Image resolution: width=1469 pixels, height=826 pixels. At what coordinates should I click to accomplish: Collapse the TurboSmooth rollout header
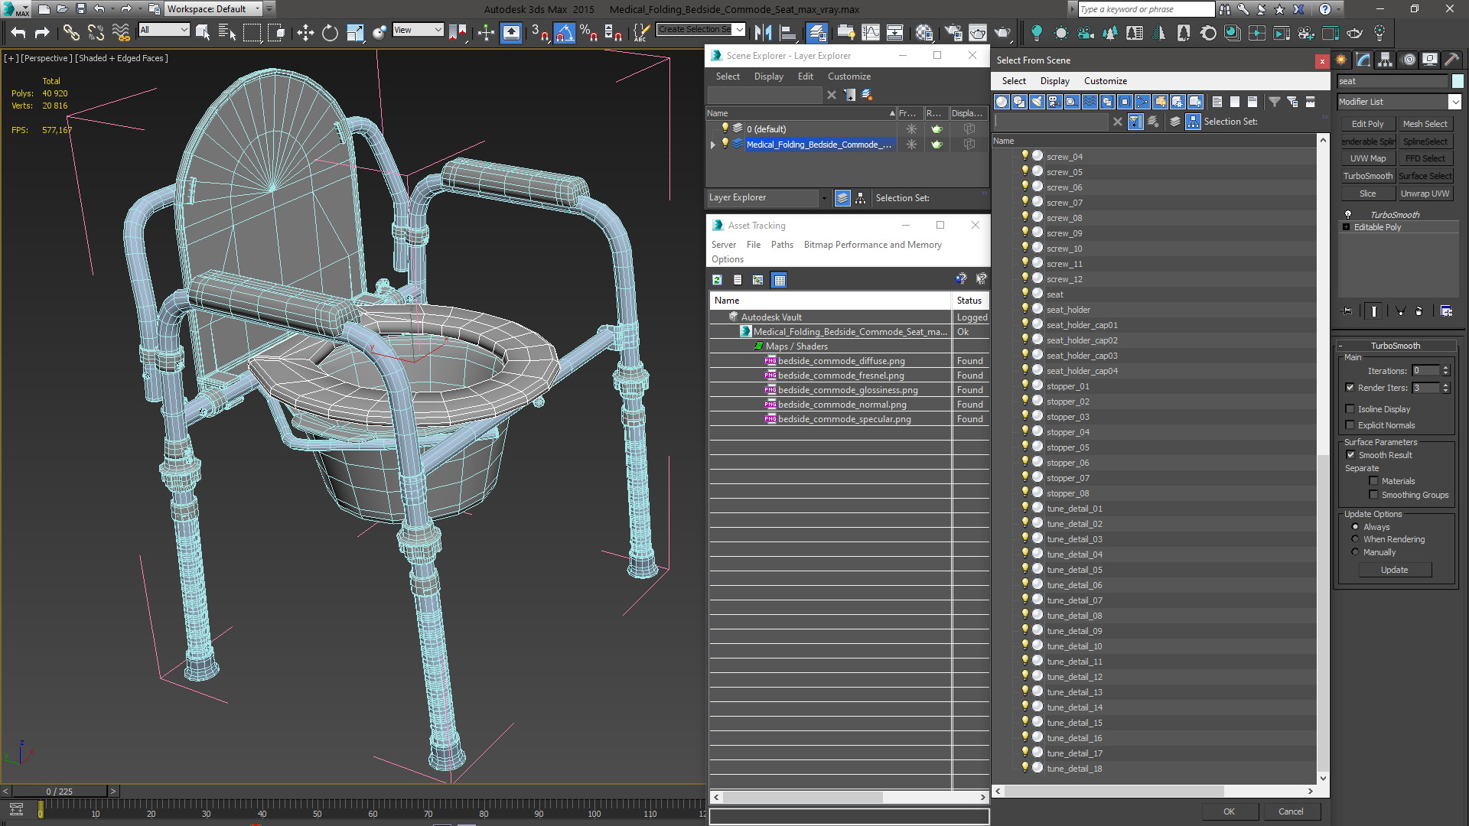click(1395, 346)
